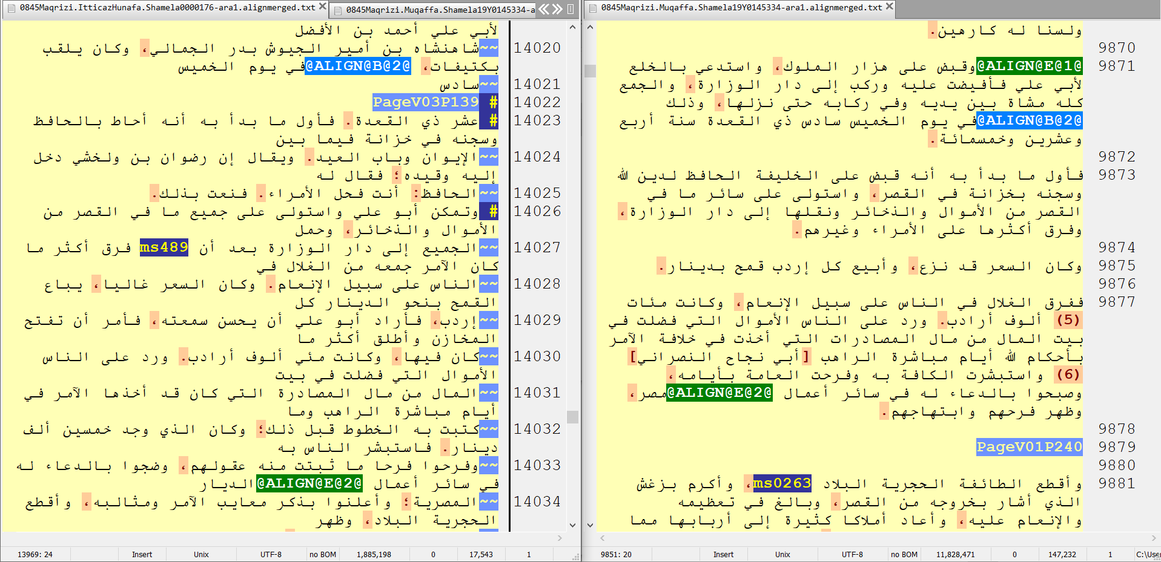Click the file icon on ItticazHunafa tab
This screenshot has height=562, width=1161.
tap(11, 8)
